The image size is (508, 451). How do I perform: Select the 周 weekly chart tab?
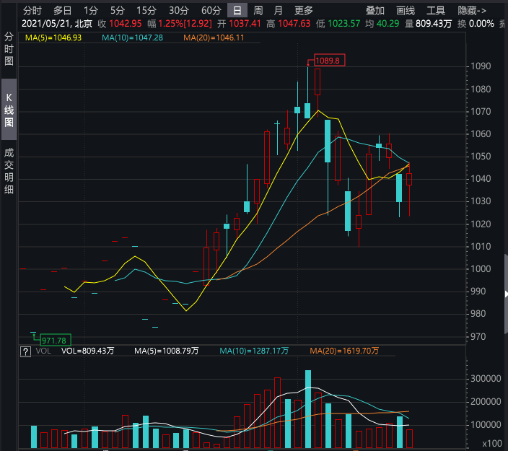[258, 11]
